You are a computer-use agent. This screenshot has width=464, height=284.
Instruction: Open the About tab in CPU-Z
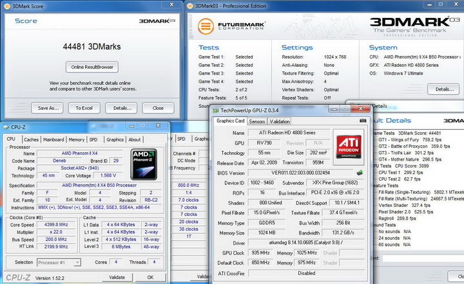[134, 139]
